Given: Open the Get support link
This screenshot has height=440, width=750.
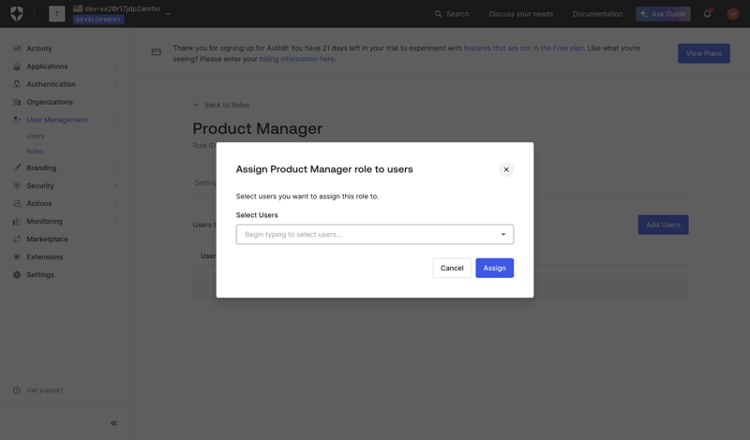Looking at the screenshot, I should (45, 390).
